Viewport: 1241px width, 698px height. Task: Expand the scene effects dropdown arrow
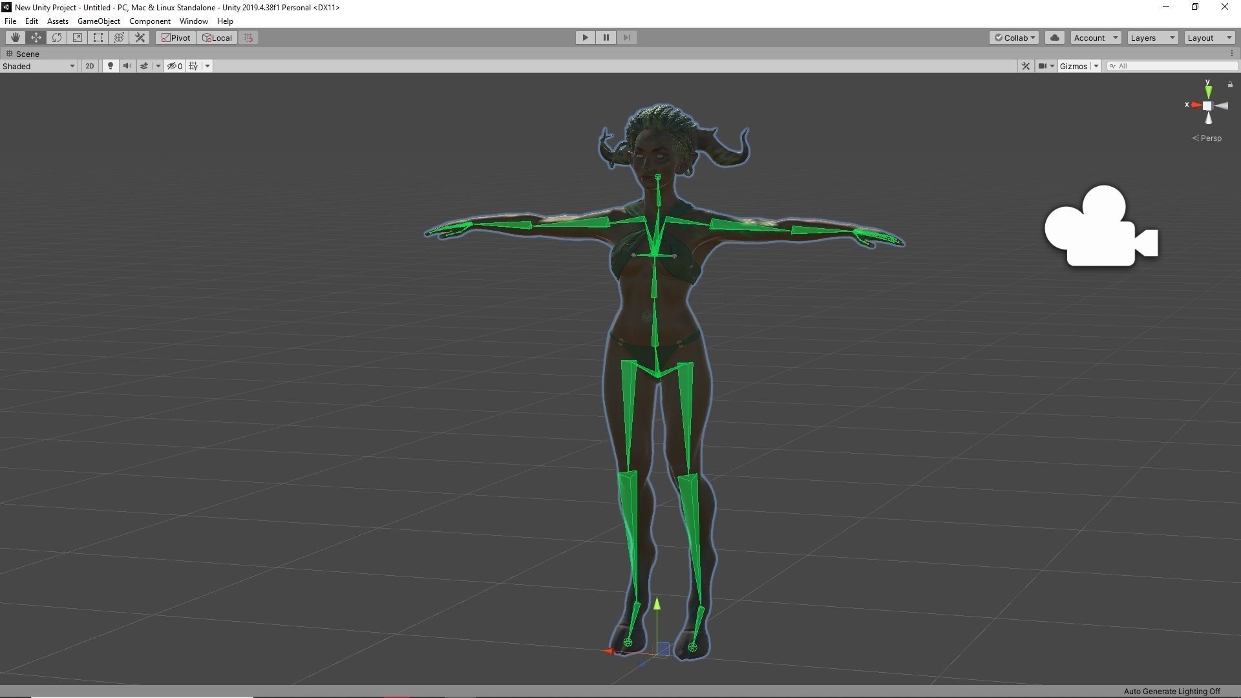tap(158, 66)
